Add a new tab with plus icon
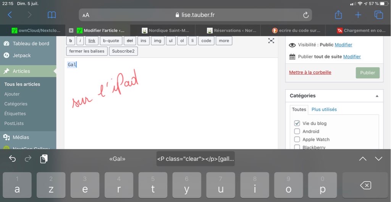 coord(358,15)
